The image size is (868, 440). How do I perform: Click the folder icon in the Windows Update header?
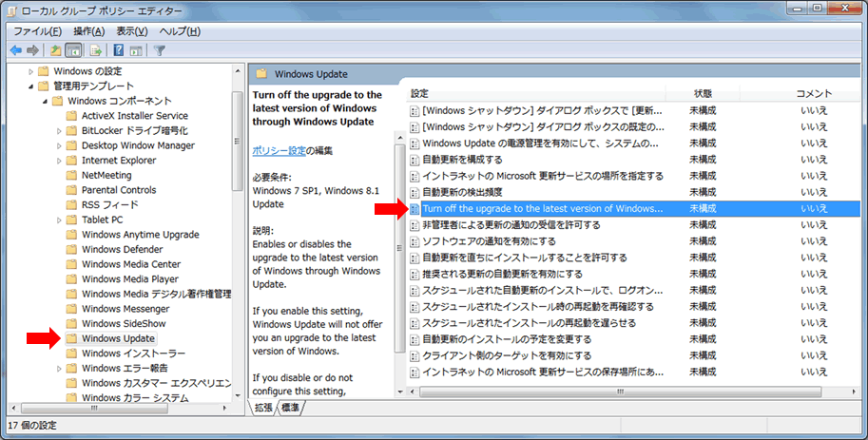pyautogui.click(x=261, y=73)
